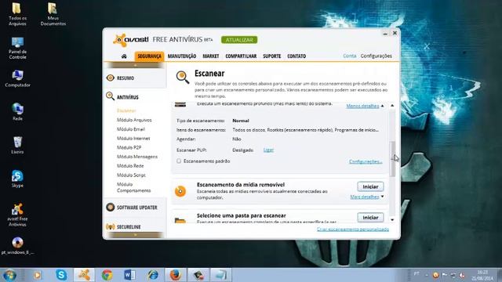Image resolution: width=502 pixels, height=282 pixels.
Task: Select Escanear in Antivírus submenu
Action: [126, 110]
